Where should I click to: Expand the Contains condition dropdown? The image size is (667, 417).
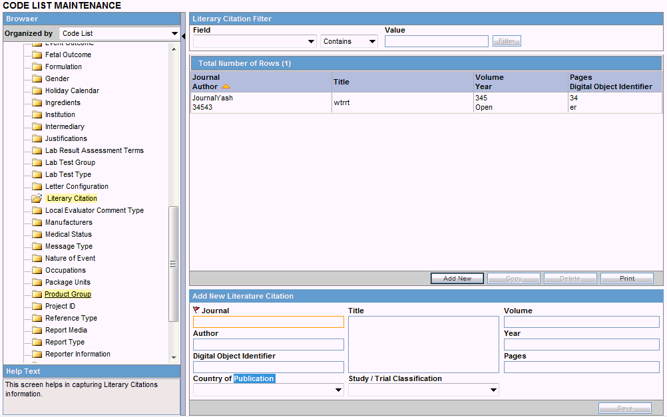(349, 41)
